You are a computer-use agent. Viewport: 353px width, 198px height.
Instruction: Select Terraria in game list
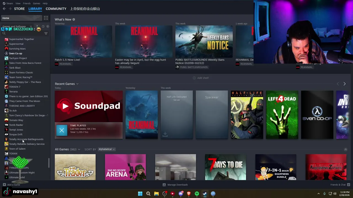tap(13, 92)
